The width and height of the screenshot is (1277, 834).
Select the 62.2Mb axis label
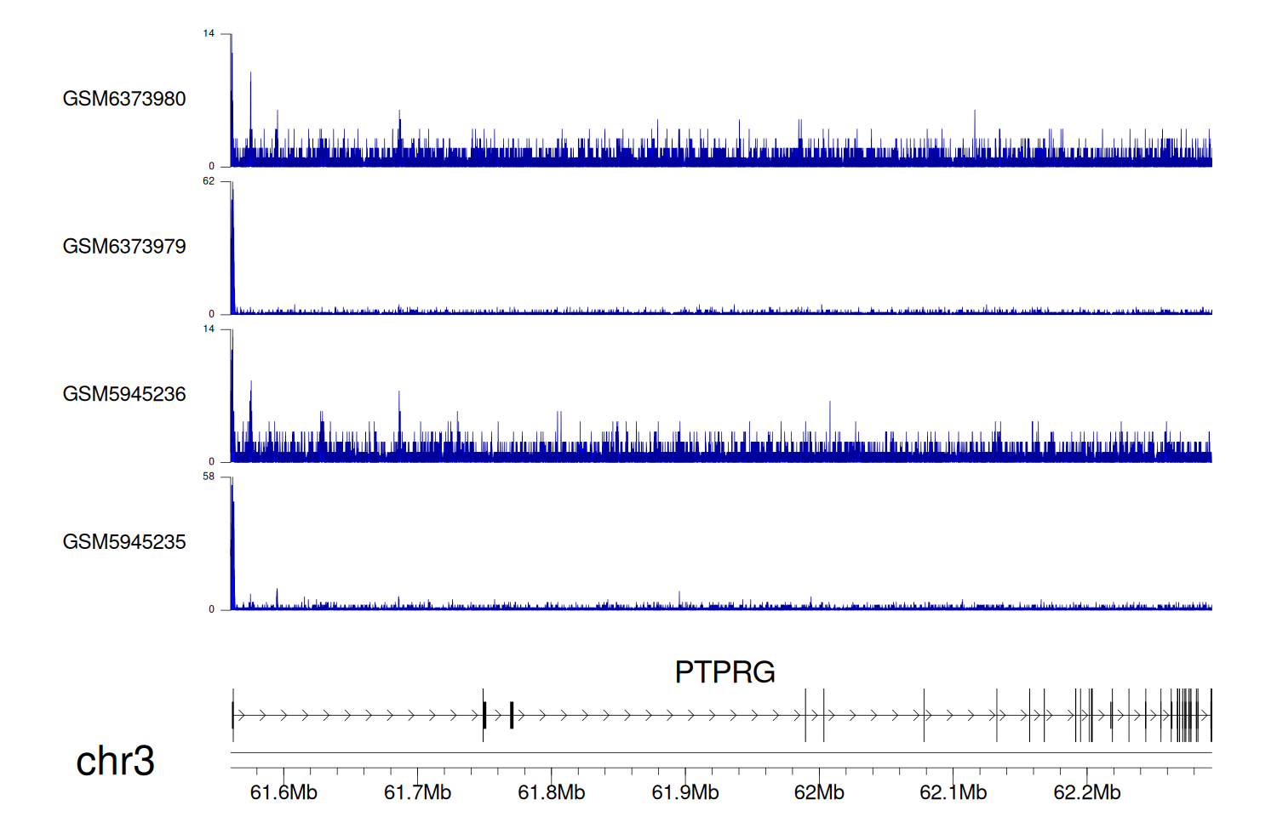[x=1087, y=792]
